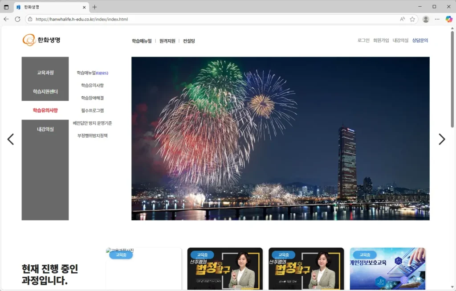Activate read aloud in the address bar
This screenshot has width=456, height=291.
click(401, 19)
